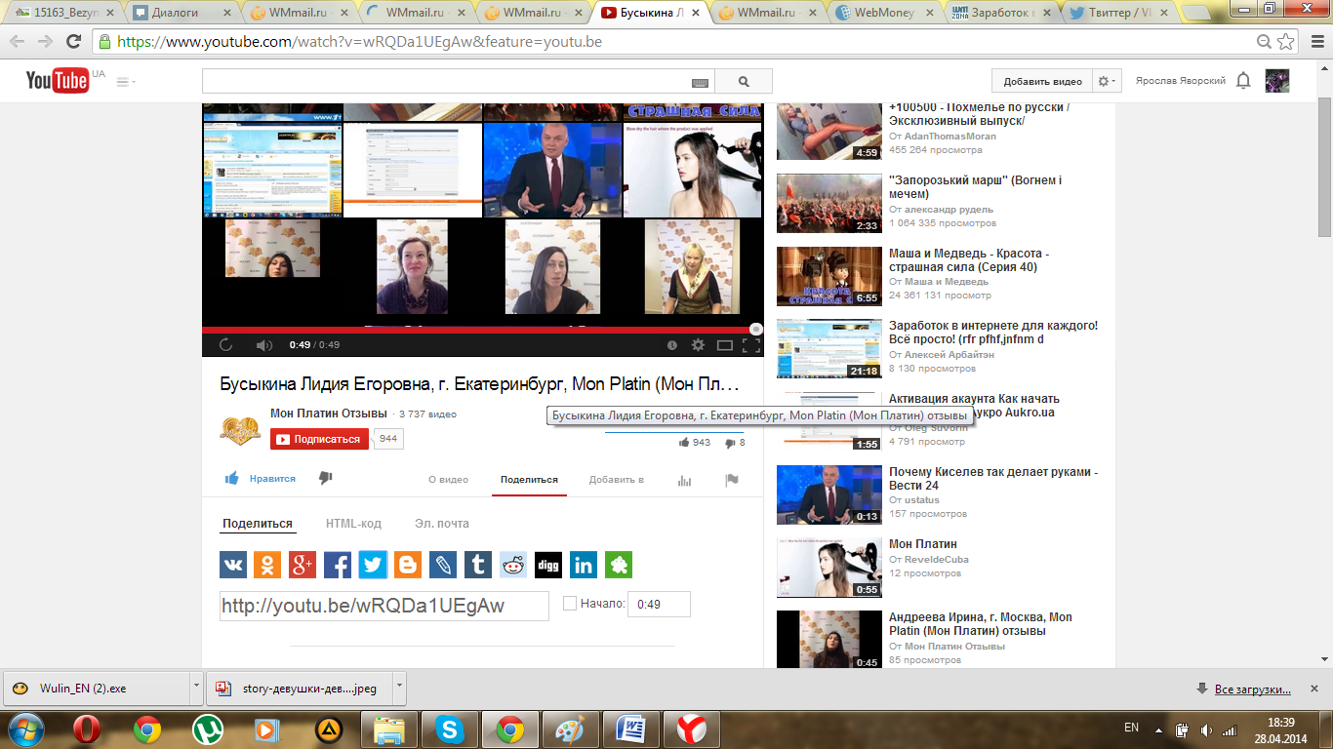This screenshot has height=749, width=1333.
Task: Open the YouTube guide menu dropdown
Action: 127,82
